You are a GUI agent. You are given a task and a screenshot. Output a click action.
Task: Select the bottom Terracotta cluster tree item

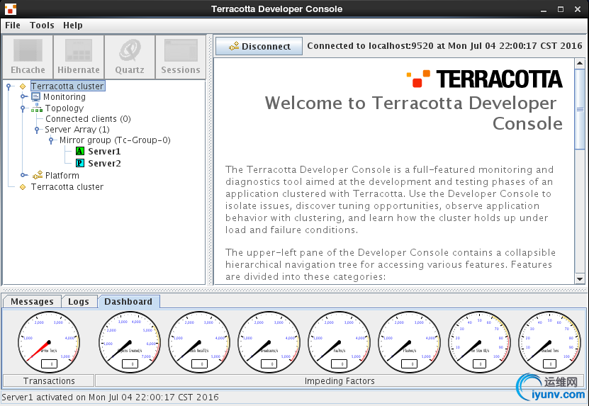tap(67, 186)
